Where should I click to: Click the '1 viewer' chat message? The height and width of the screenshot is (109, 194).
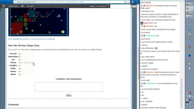pos(145,98)
